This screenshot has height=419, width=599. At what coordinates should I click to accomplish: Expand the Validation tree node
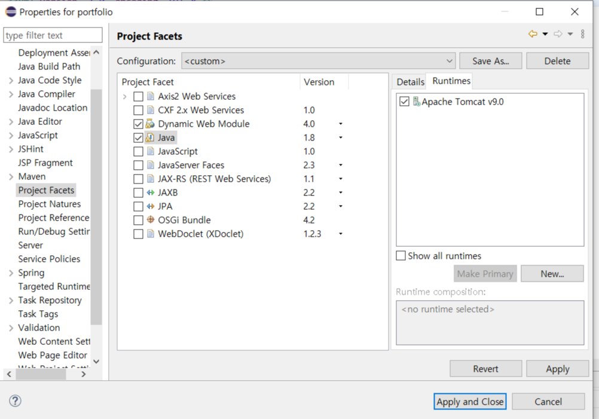(x=11, y=328)
